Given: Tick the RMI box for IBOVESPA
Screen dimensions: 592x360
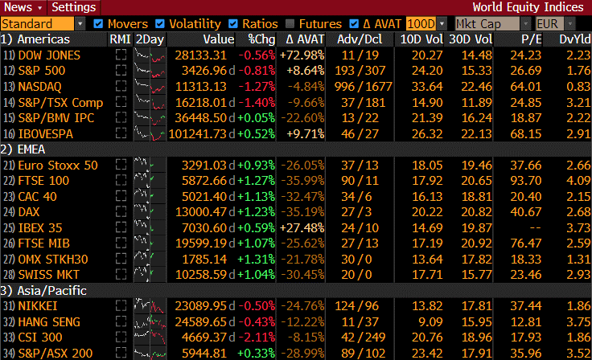Looking at the screenshot, I should pyautogui.click(x=121, y=133).
